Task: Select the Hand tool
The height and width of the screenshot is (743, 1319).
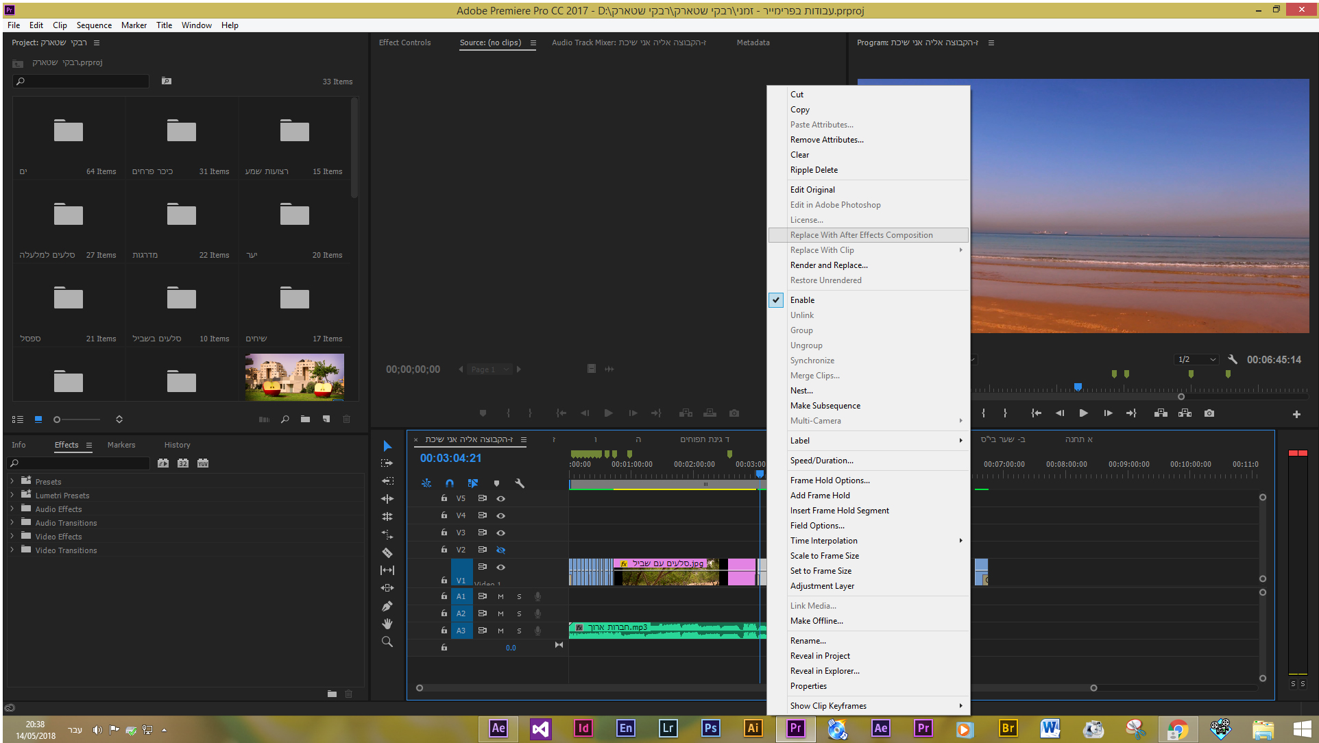Action: click(387, 624)
